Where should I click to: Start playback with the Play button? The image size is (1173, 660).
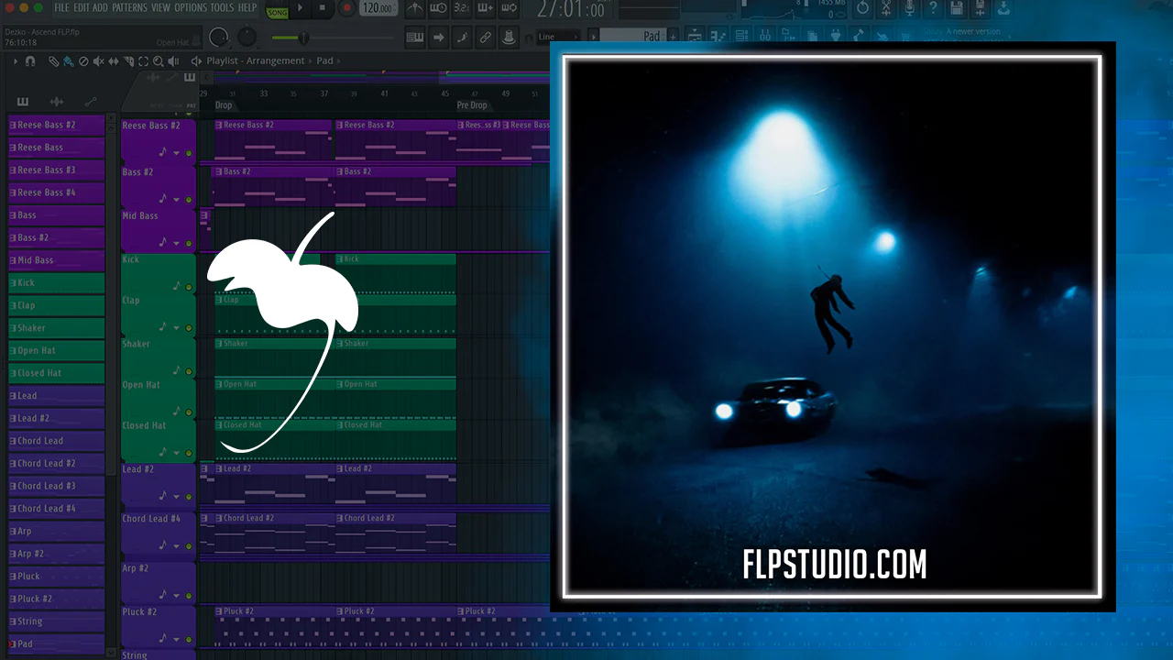click(301, 8)
